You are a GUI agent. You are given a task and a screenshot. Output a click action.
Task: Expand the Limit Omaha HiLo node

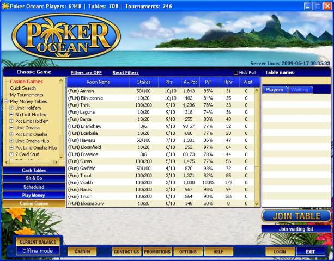[11, 141]
